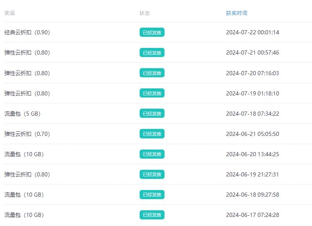312x226 pixels.
Task: Click 已经发放 badge in the 2024-06-20 row
Action: pyautogui.click(x=152, y=154)
